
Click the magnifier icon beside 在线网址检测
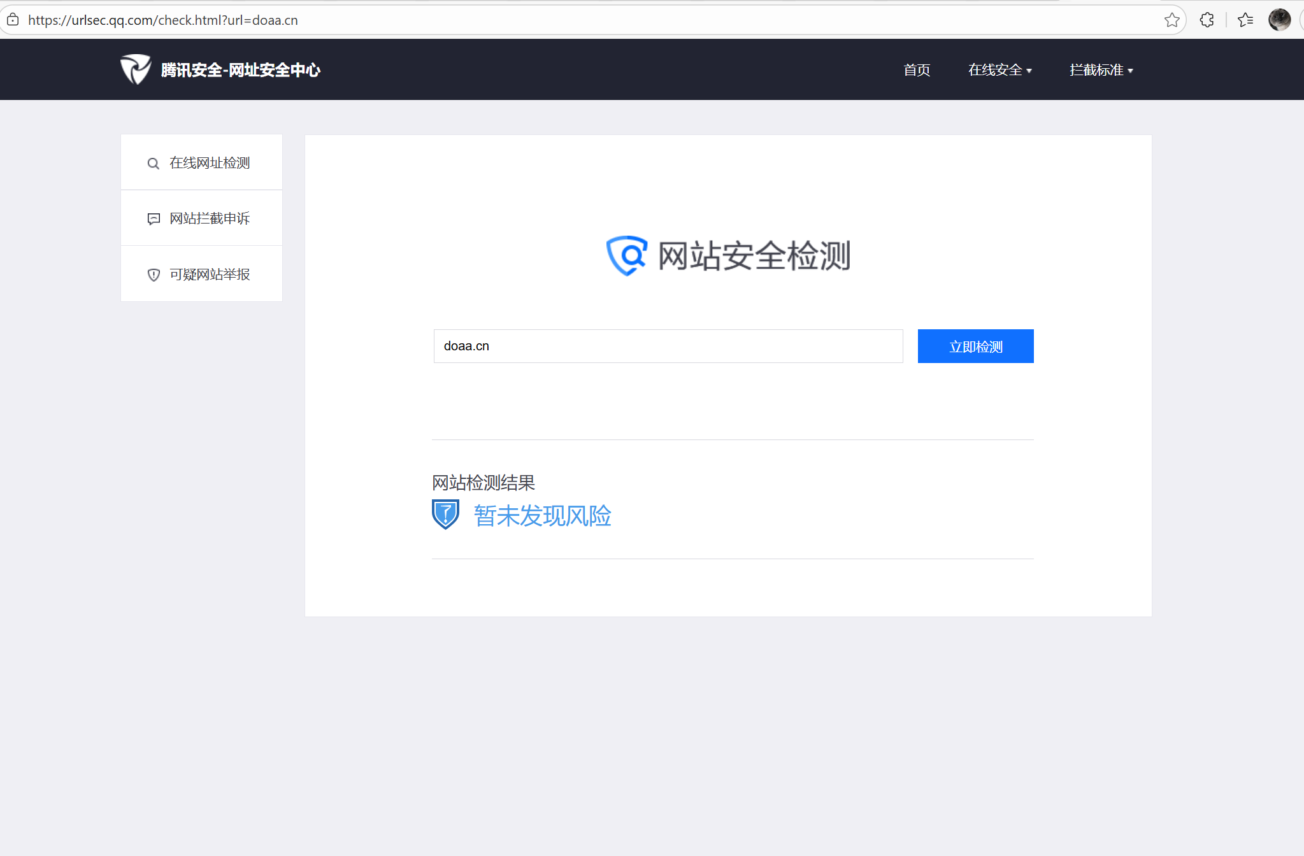[153, 164]
